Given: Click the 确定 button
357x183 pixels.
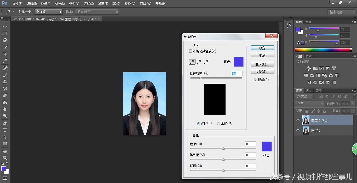Looking at the screenshot, I should 262,48.
